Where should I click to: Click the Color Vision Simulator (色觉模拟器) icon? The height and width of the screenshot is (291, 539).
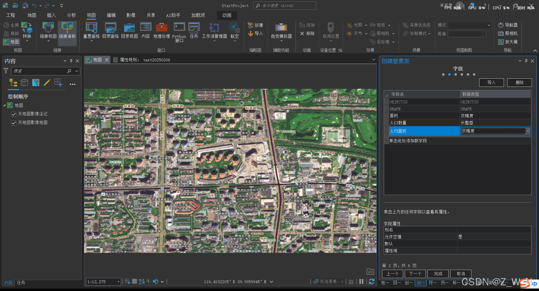[x=281, y=27]
